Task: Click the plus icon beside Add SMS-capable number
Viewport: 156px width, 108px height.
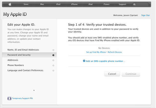Action: (x=84, y=61)
